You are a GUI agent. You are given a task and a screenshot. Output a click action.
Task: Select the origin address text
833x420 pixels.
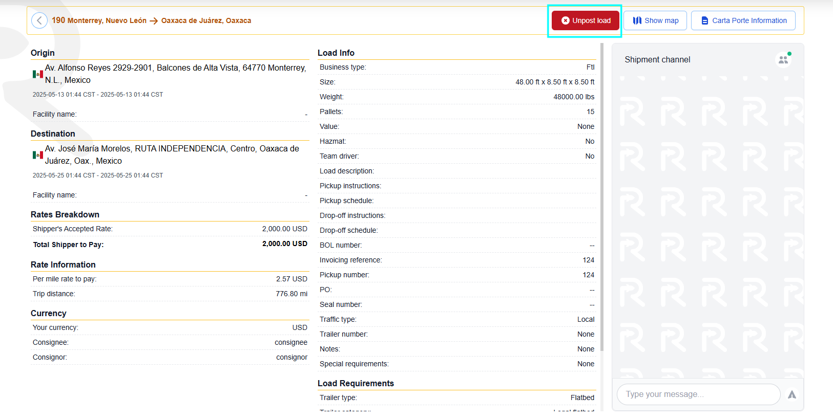click(x=175, y=74)
